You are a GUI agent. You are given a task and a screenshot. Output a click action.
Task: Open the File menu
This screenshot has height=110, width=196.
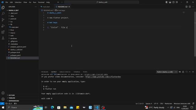point(7,2)
